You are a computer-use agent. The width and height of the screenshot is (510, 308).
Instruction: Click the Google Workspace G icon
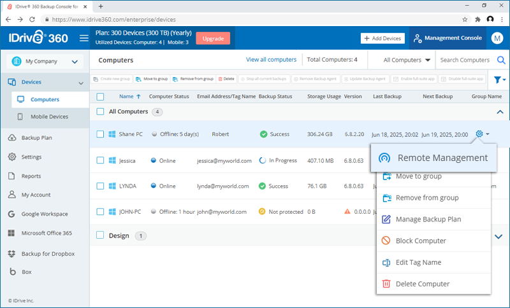click(x=11, y=214)
